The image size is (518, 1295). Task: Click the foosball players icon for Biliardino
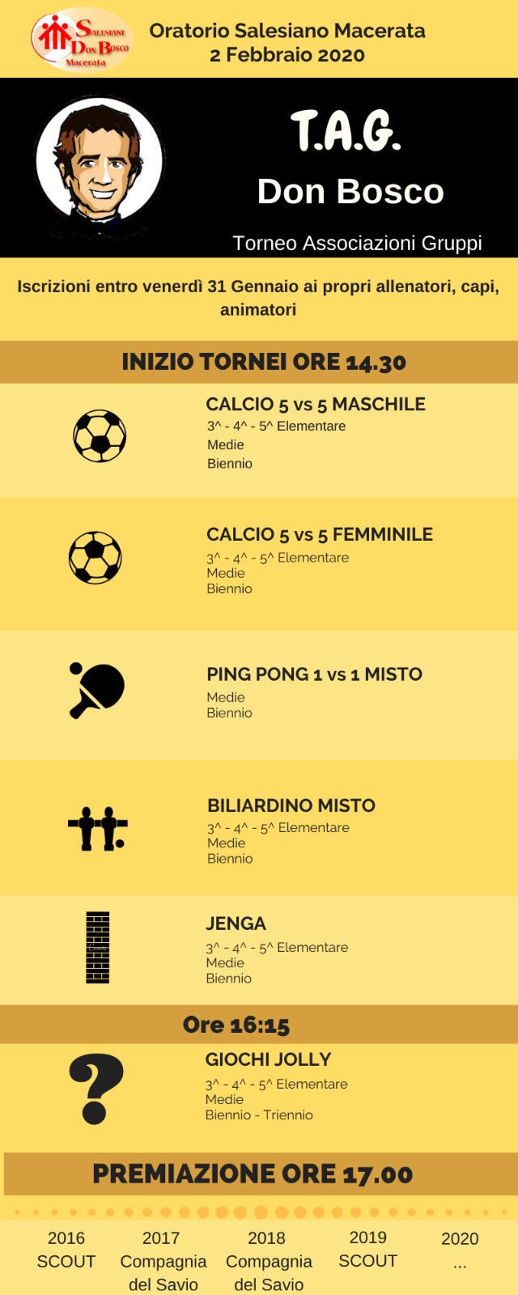click(x=98, y=829)
